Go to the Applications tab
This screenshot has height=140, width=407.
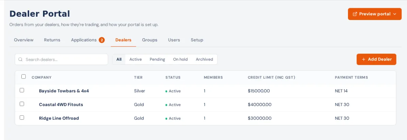point(88,40)
